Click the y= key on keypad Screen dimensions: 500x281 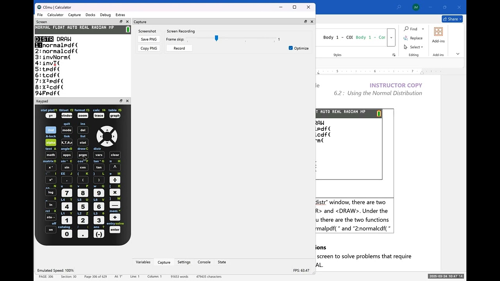[x=51, y=116]
